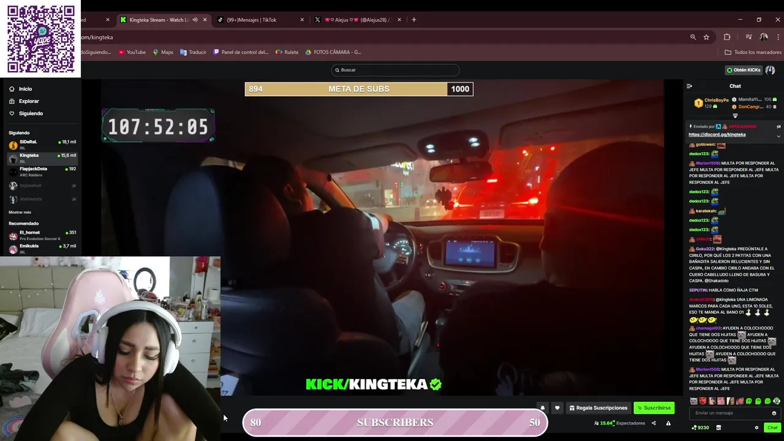Image resolution: width=784 pixels, height=441 pixels.
Task: Open the Inicio home page
Action: pos(20,89)
